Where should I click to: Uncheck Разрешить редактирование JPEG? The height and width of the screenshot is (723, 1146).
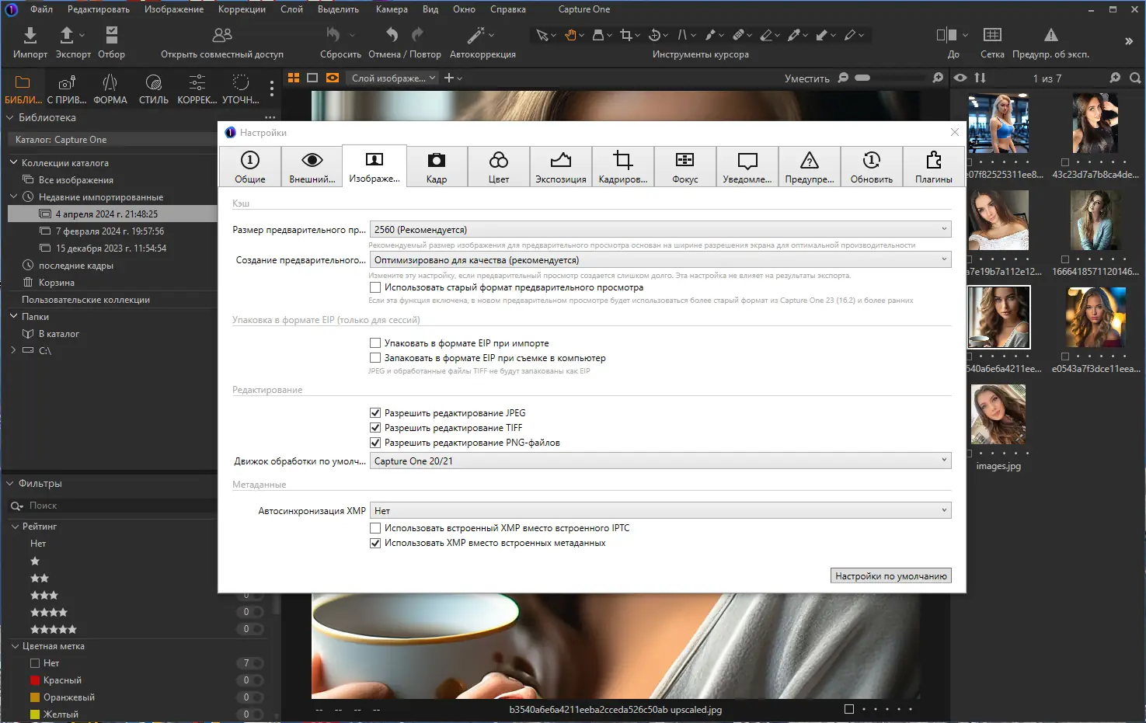[375, 413]
